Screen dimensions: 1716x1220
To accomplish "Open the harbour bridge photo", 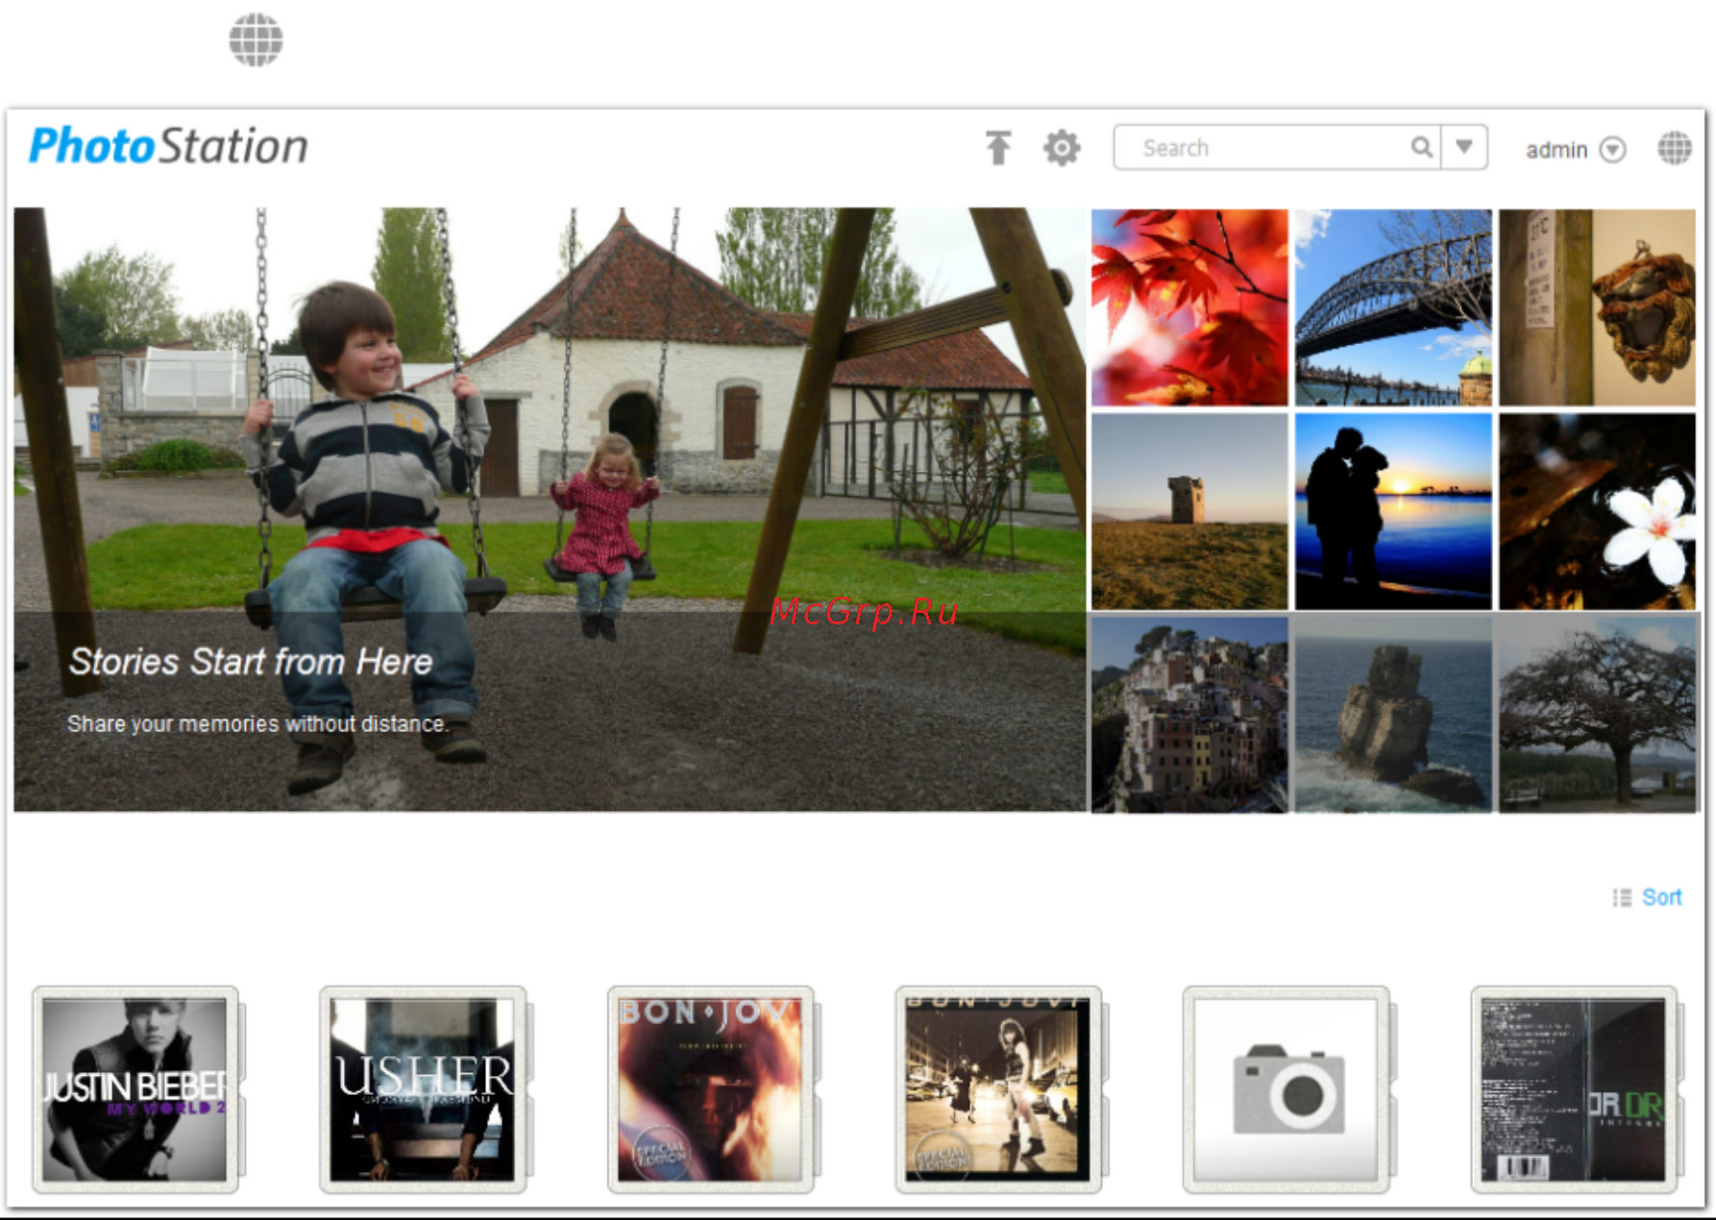I will tap(1393, 307).
